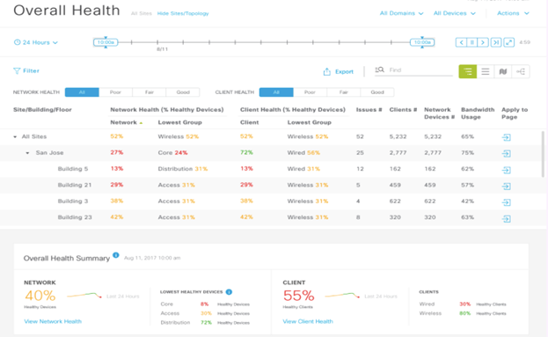Set Network Health filter to Fair

point(150,92)
